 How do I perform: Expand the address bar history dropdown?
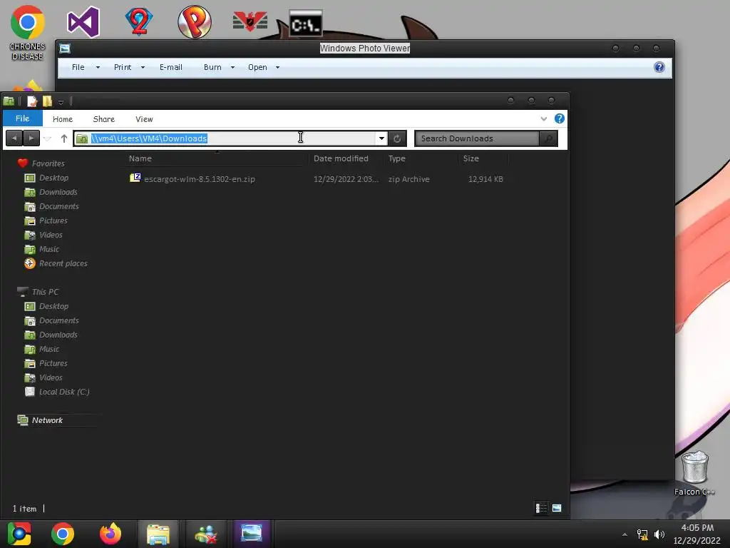381,138
